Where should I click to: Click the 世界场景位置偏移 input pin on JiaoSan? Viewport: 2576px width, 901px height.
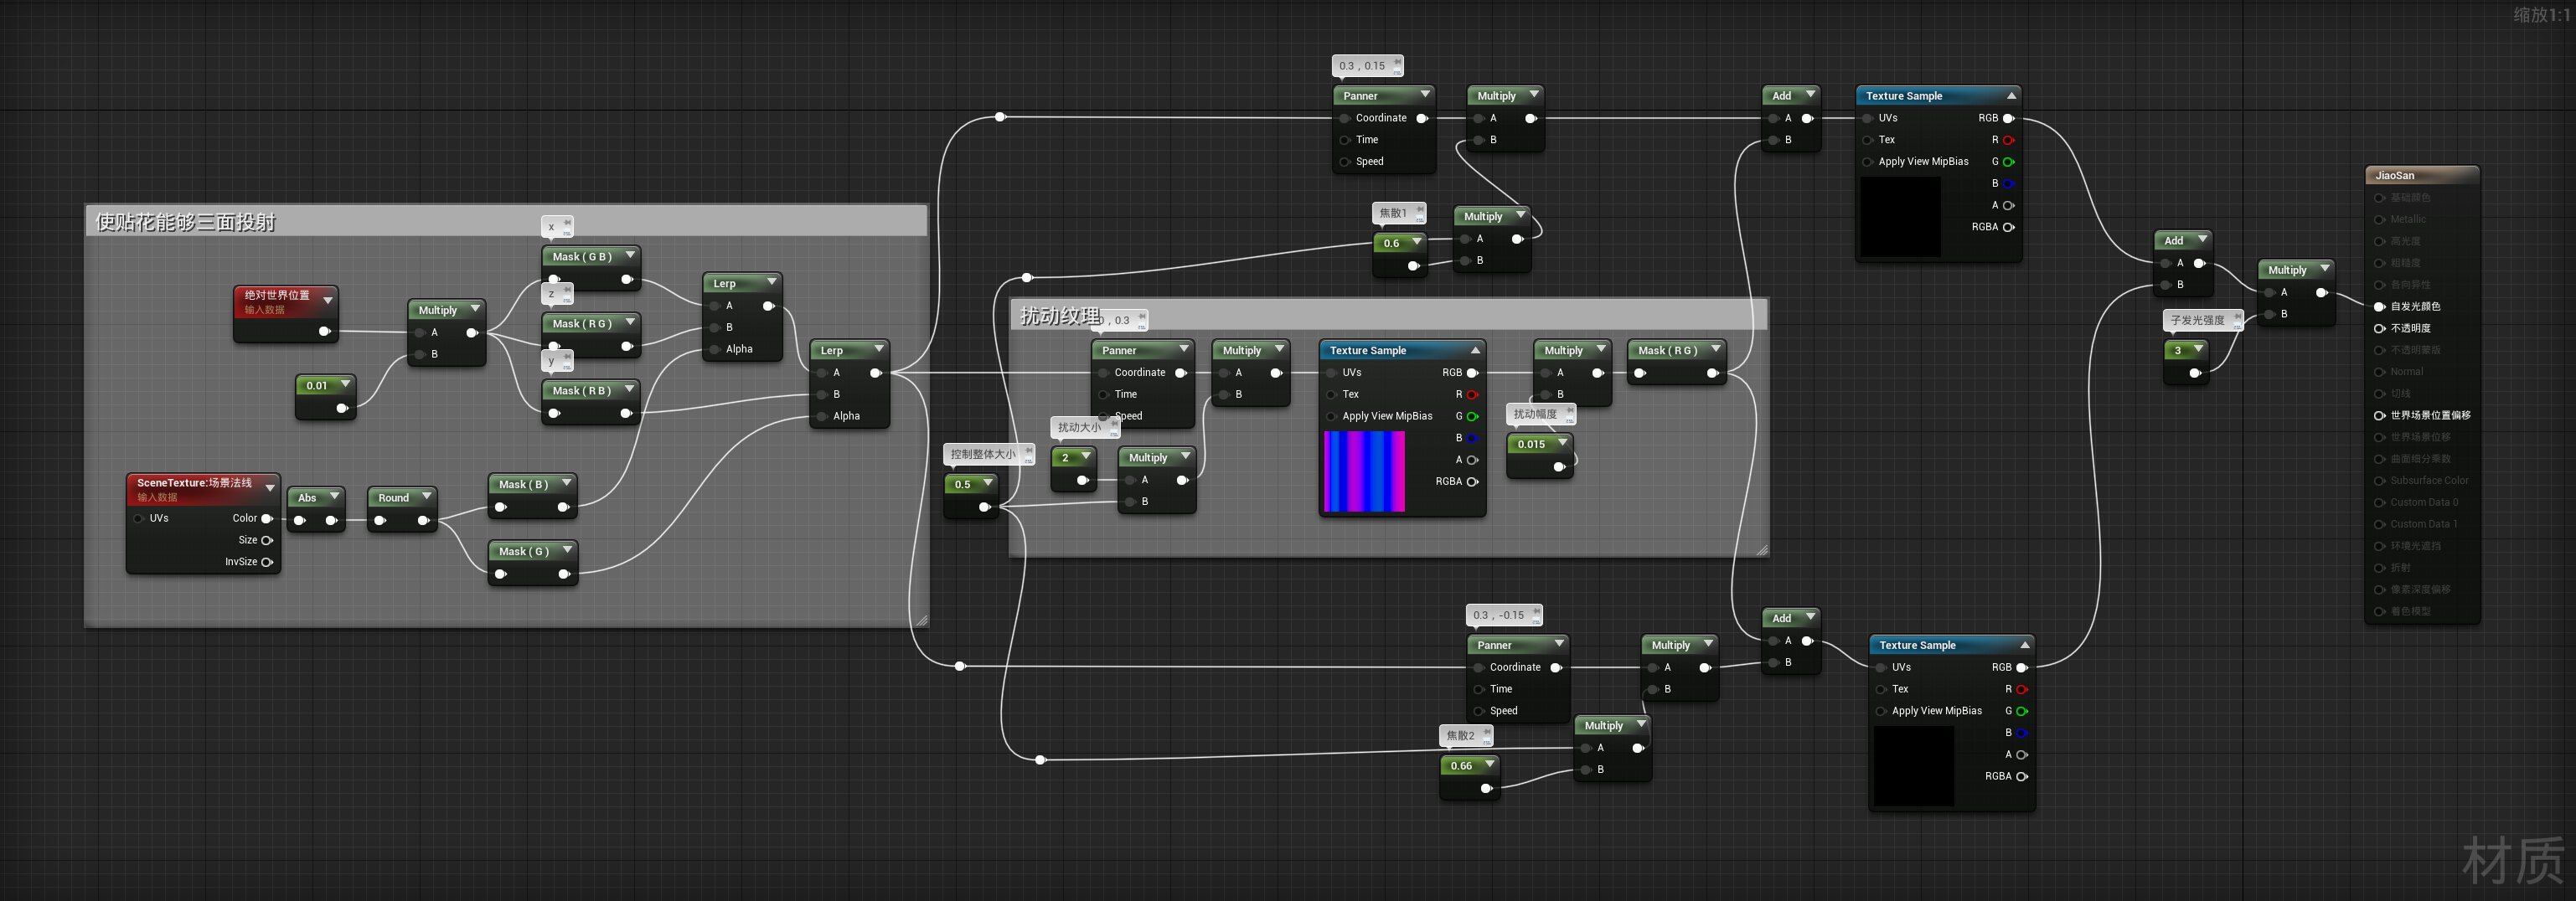pos(2380,415)
